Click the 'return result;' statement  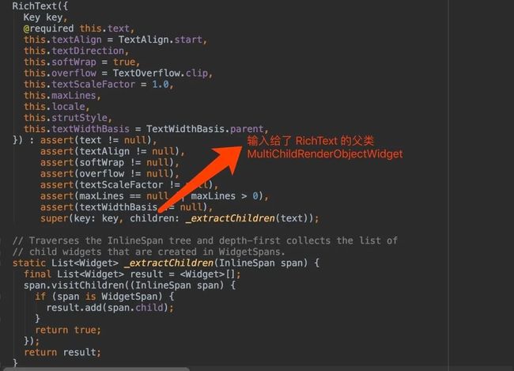[x=62, y=352]
